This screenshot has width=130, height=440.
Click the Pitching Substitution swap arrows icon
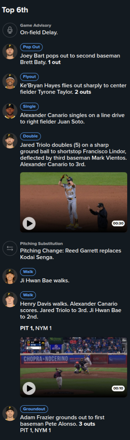tap(10, 248)
